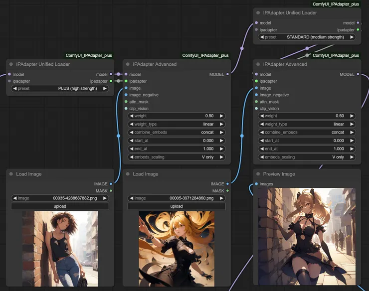Image resolution: width=369 pixels, height=291 pixels.
Task: Click upload button in left Load Image node
Action: 60,206
